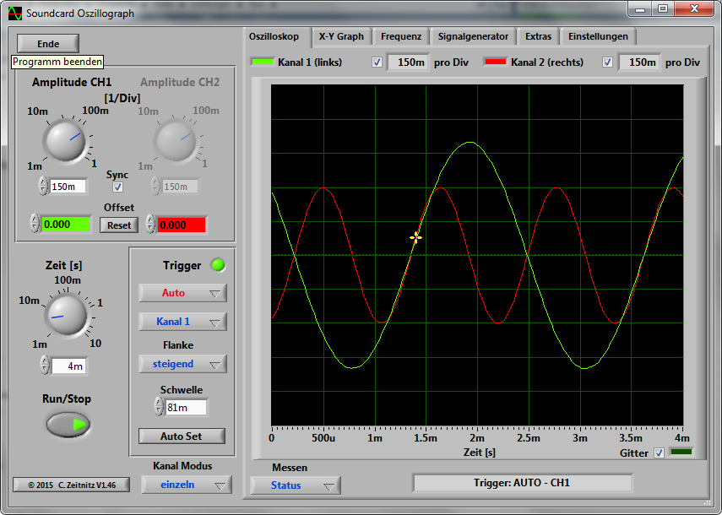Viewport: 722px width, 515px height.
Task: Click the Kanal 2 pro Div 150m field
Action: pos(639,62)
